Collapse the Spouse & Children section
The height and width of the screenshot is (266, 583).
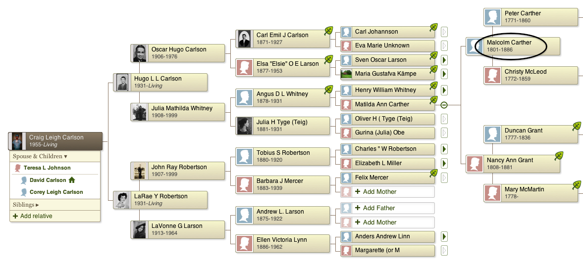[x=40, y=157]
